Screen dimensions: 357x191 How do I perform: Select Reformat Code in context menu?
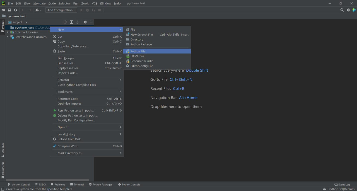click(87, 99)
